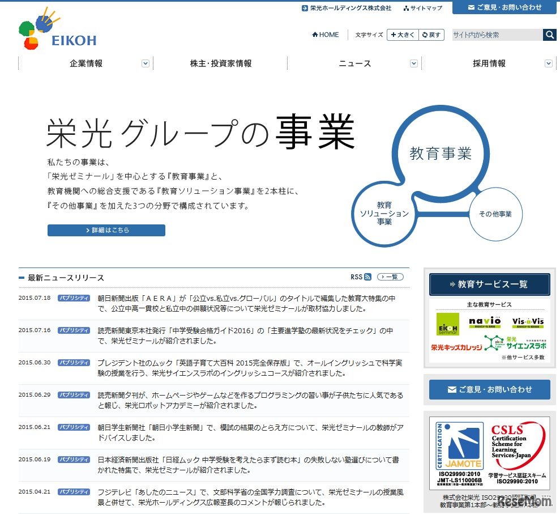
Task: Open the 2015.06.19 日本経済新聞出版社 news item
Action: pos(248,465)
